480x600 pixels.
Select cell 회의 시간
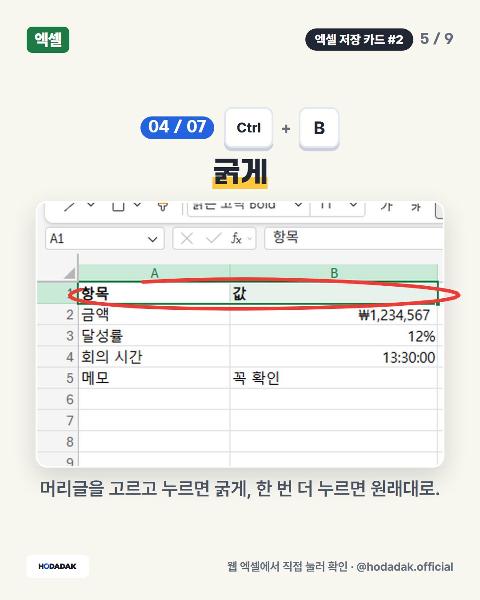coord(154,357)
